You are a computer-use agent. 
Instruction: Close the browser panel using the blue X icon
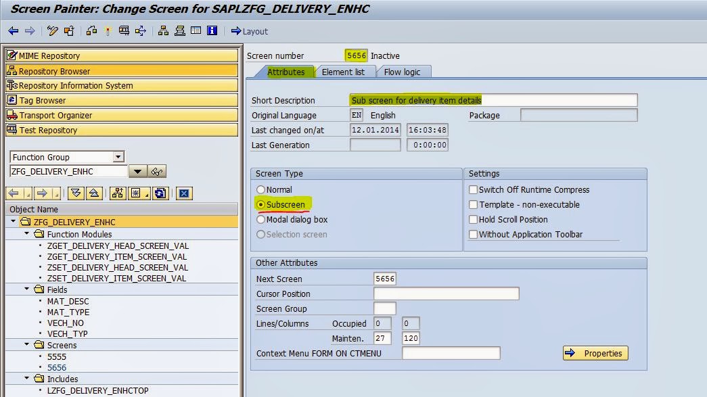pos(185,194)
